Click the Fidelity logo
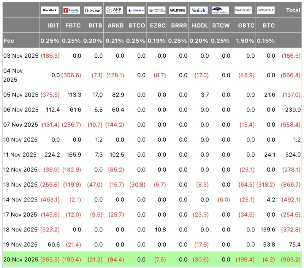Viewport: 304px width, 268px height. 71,10
